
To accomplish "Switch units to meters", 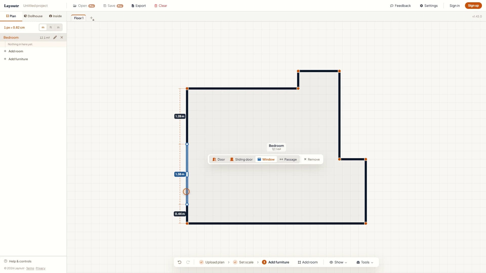I will [x=43, y=27].
